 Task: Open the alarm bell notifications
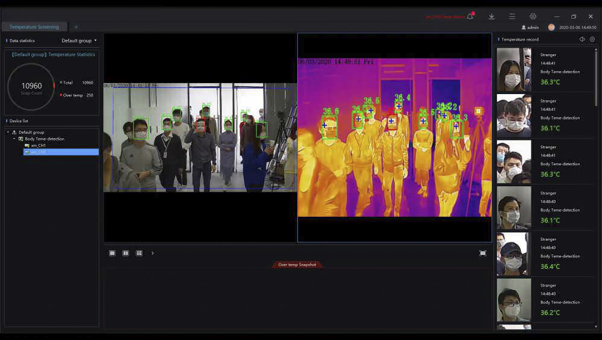click(471, 16)
